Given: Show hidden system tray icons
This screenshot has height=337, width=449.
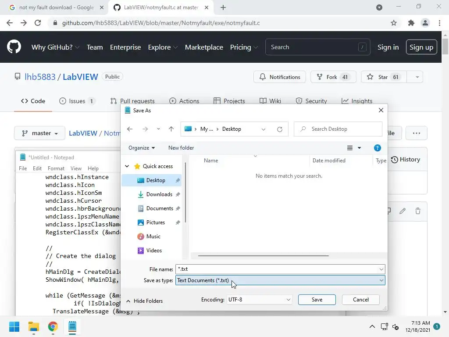Looking at the screenshot, I should (372, 326).
